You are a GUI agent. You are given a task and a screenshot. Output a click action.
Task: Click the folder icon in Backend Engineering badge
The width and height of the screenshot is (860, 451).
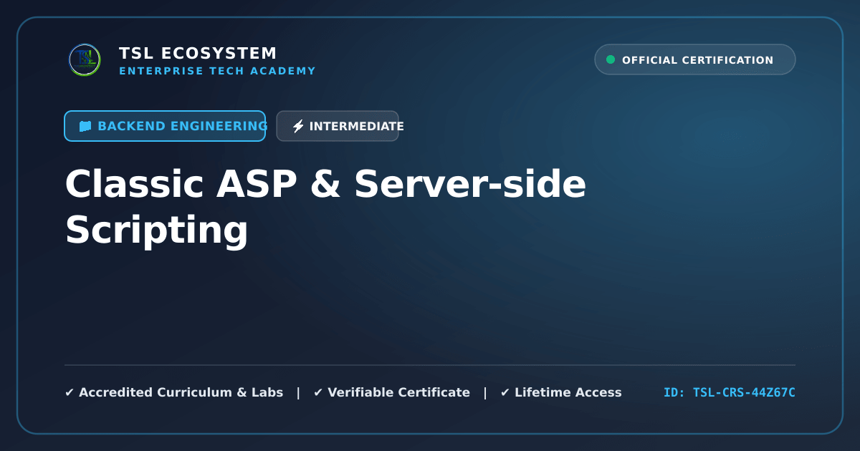(x=85, y=126)
